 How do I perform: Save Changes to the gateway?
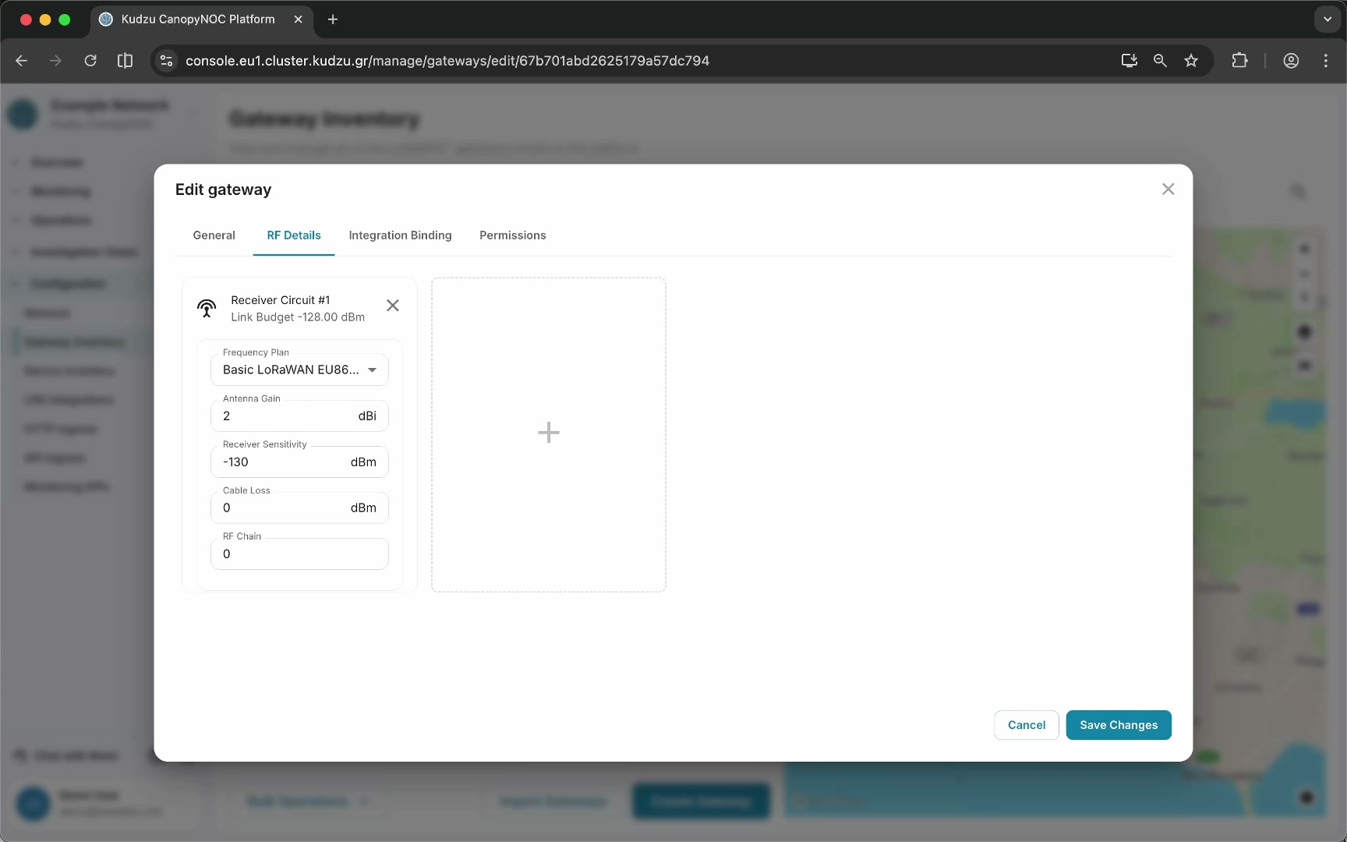pos(1119,725)
